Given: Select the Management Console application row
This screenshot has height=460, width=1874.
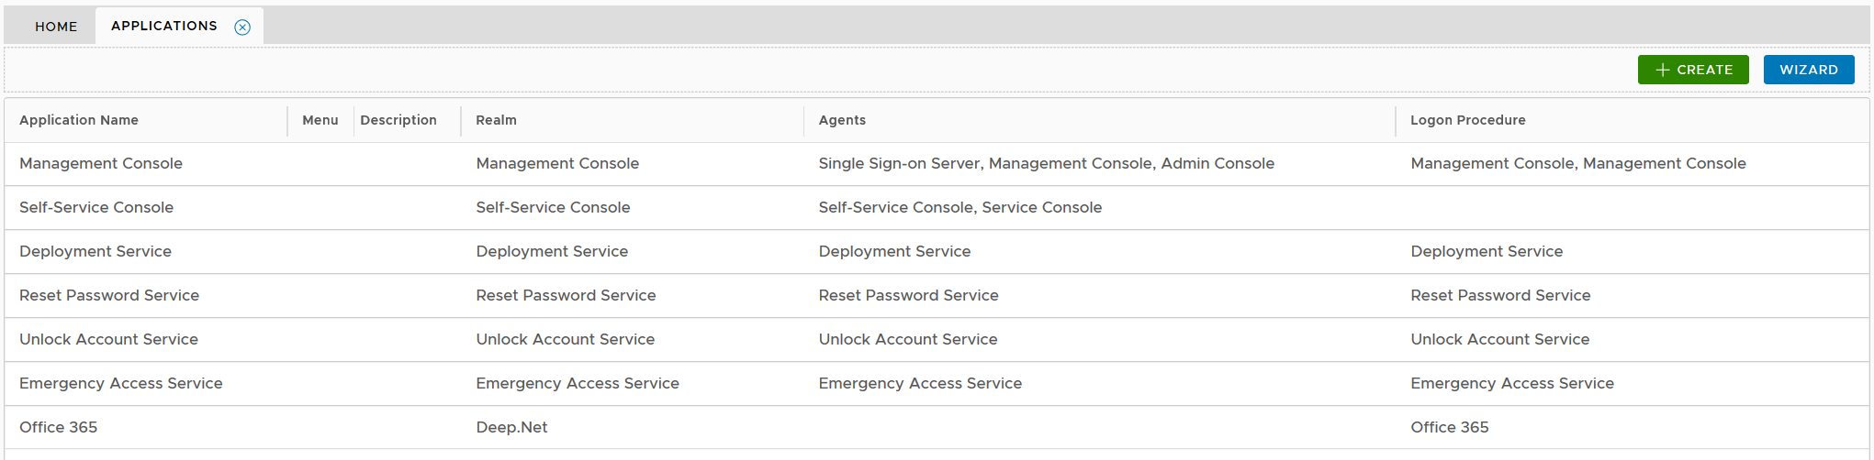Looking at the screenshot, I should coord(101,163).
